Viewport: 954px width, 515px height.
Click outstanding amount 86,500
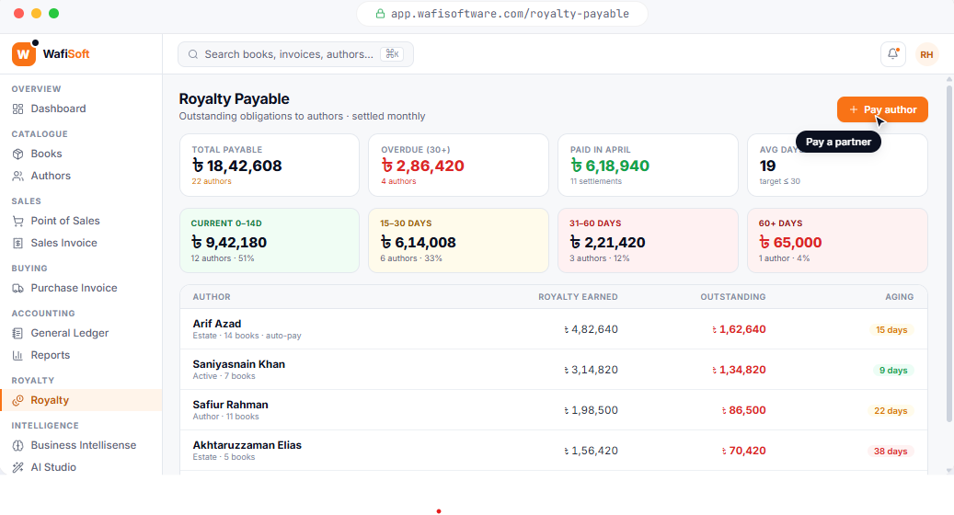(x=743, y=410)
